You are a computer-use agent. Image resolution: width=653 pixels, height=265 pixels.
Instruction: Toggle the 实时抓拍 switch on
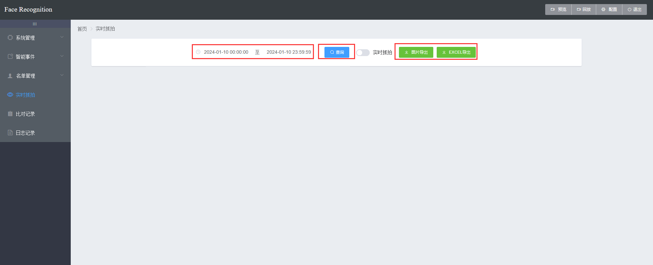click(x=363, y=52)
